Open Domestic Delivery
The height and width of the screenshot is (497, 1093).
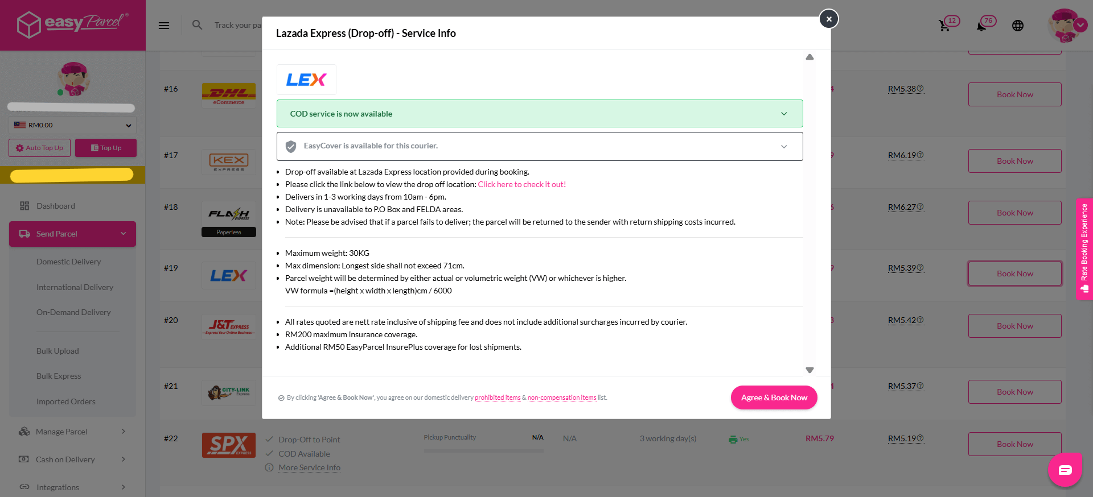pos(69,262)
